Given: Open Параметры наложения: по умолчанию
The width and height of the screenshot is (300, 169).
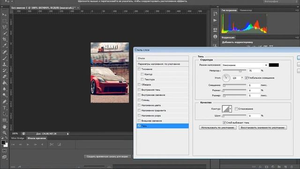Looking at the screenshot, I should [x=163, y=64].
